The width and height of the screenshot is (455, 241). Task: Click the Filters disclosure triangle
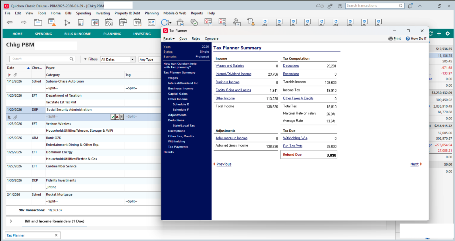click(x=85, y=59)
